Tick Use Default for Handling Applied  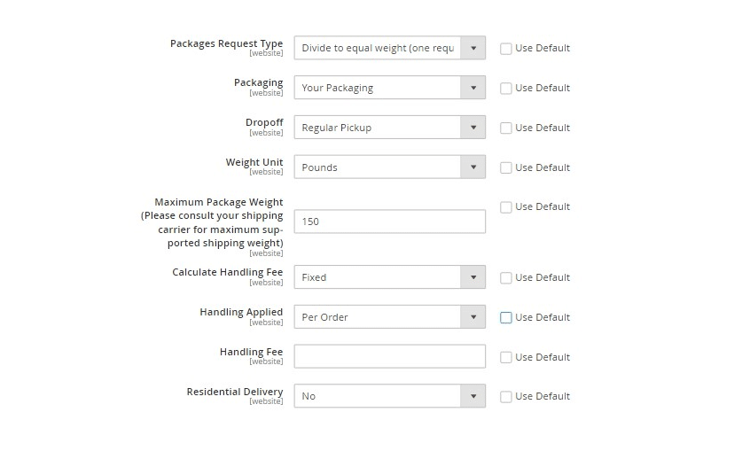tap(506, 318)
